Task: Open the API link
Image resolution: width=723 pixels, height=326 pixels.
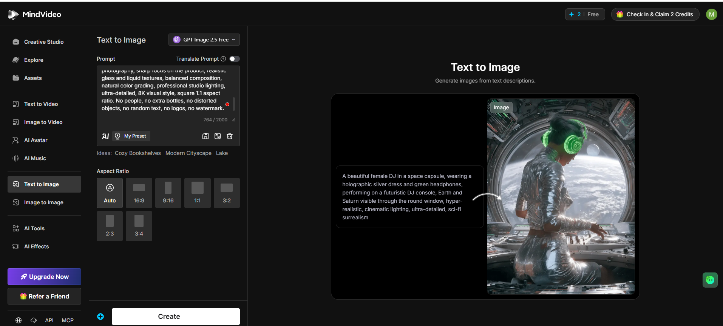Action: [49, 320]
